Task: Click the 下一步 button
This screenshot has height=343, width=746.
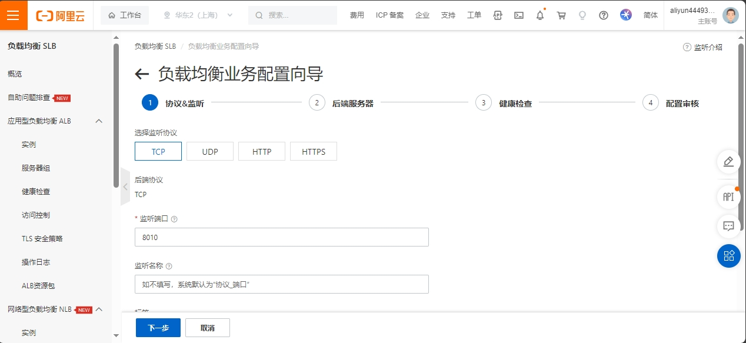Action: (158, 328)
